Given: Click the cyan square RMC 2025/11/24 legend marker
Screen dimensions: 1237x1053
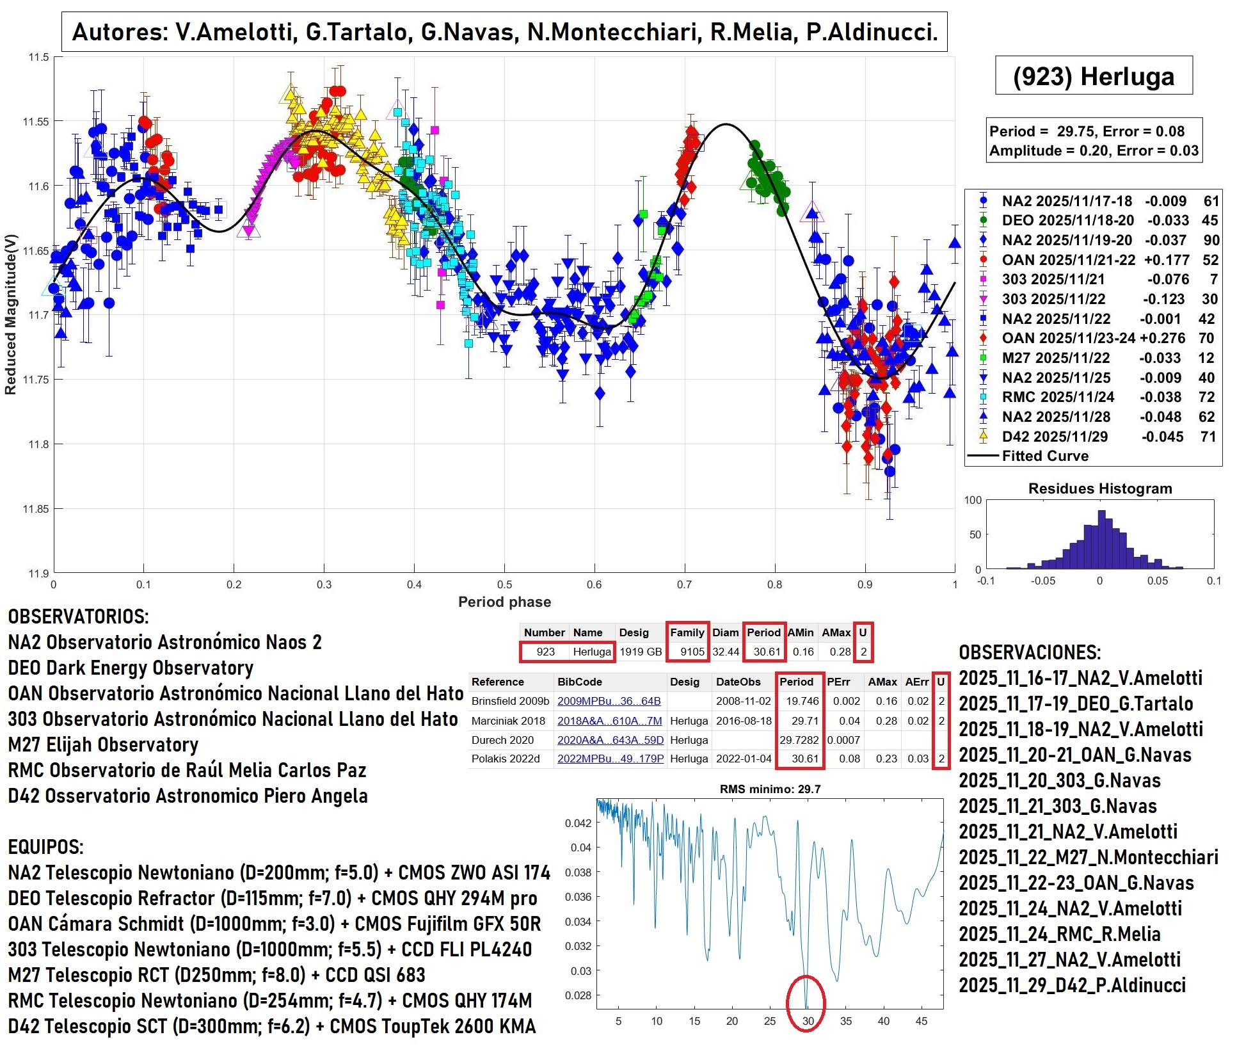Looking at the screenshot, I should [983, 397].
